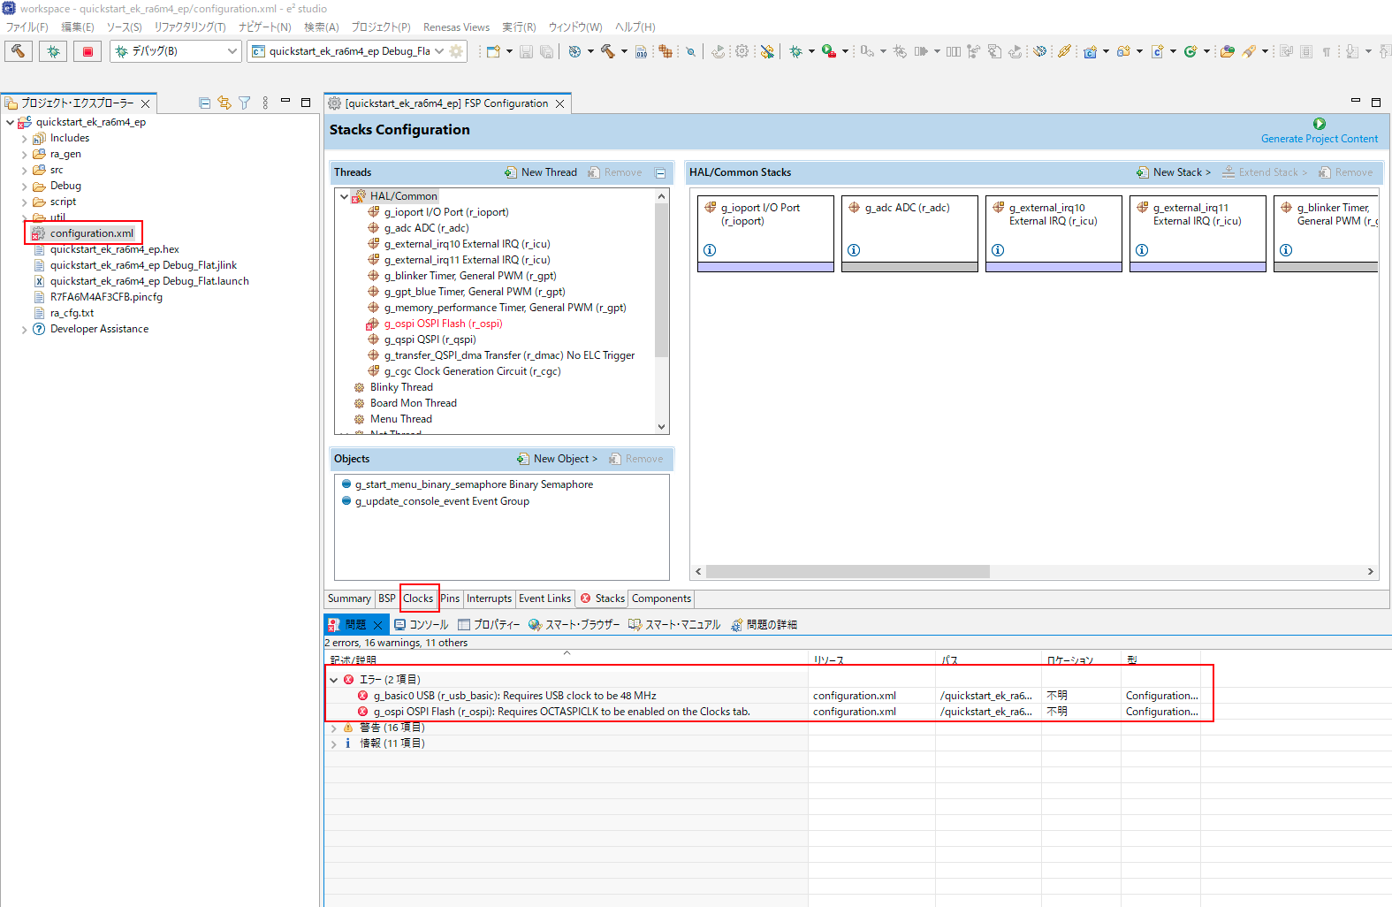Collapse the Threads panel with minus toggle
1392x907 pixels.
point(660,173)
